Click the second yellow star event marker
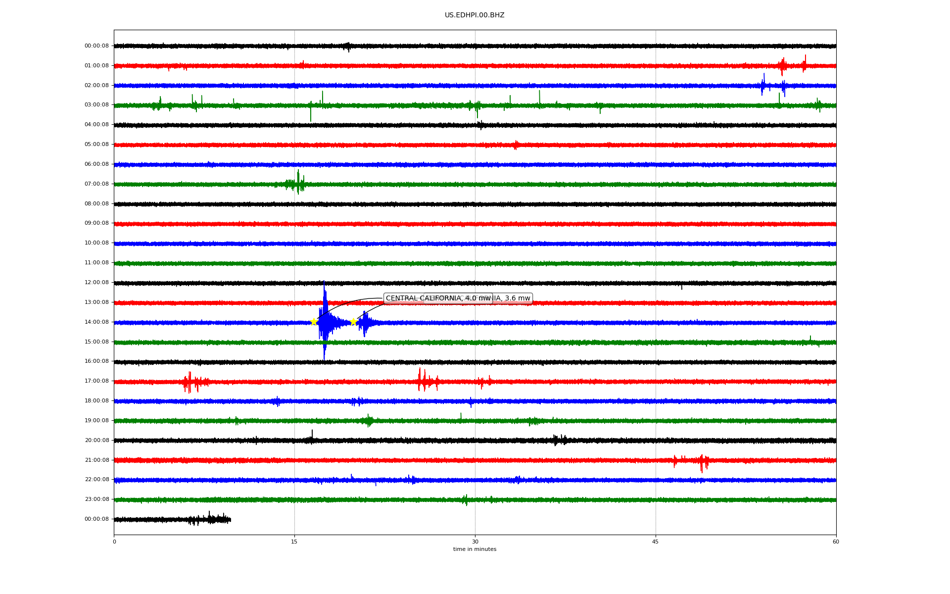 [353, 322]
